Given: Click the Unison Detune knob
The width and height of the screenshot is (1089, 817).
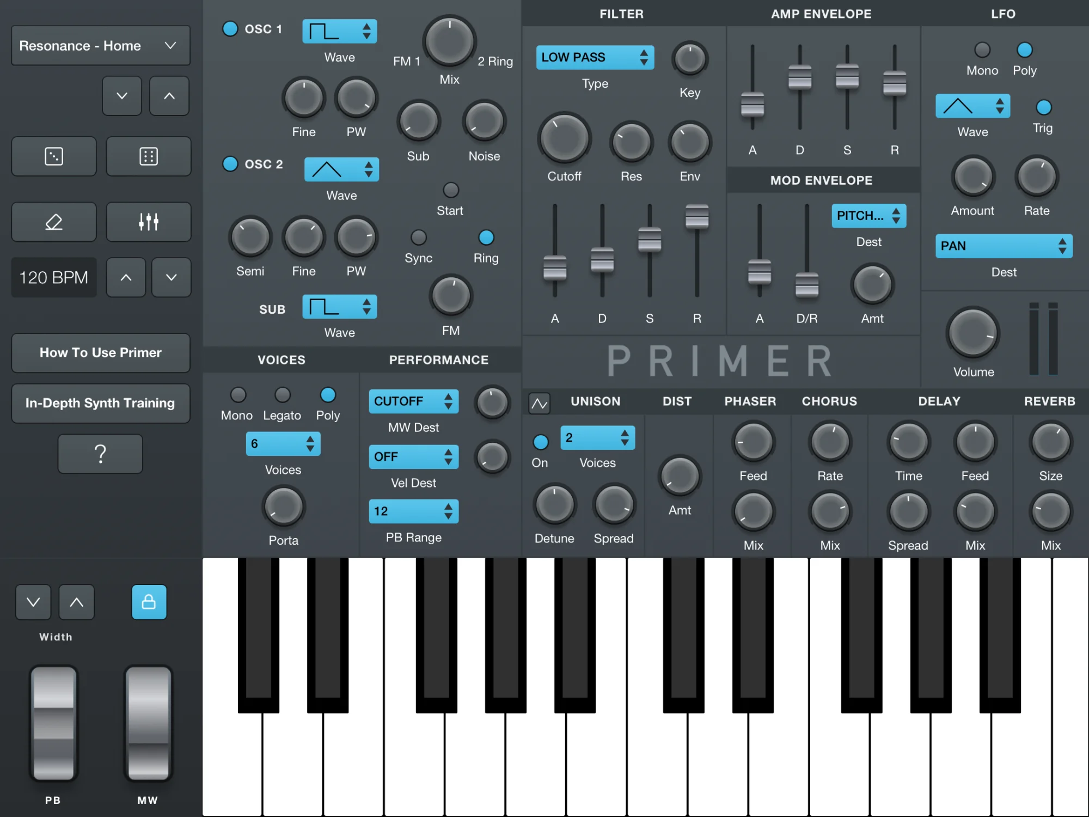Looking at the screenshot, I should tap(555, 504).
